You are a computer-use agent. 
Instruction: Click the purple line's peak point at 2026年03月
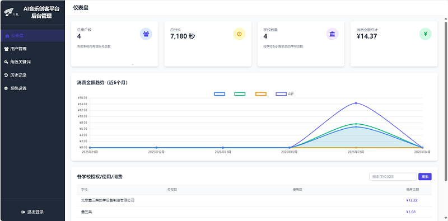coord(356,103)
